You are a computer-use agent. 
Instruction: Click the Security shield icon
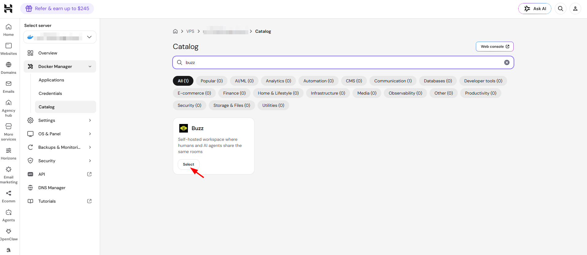point(30,161)
